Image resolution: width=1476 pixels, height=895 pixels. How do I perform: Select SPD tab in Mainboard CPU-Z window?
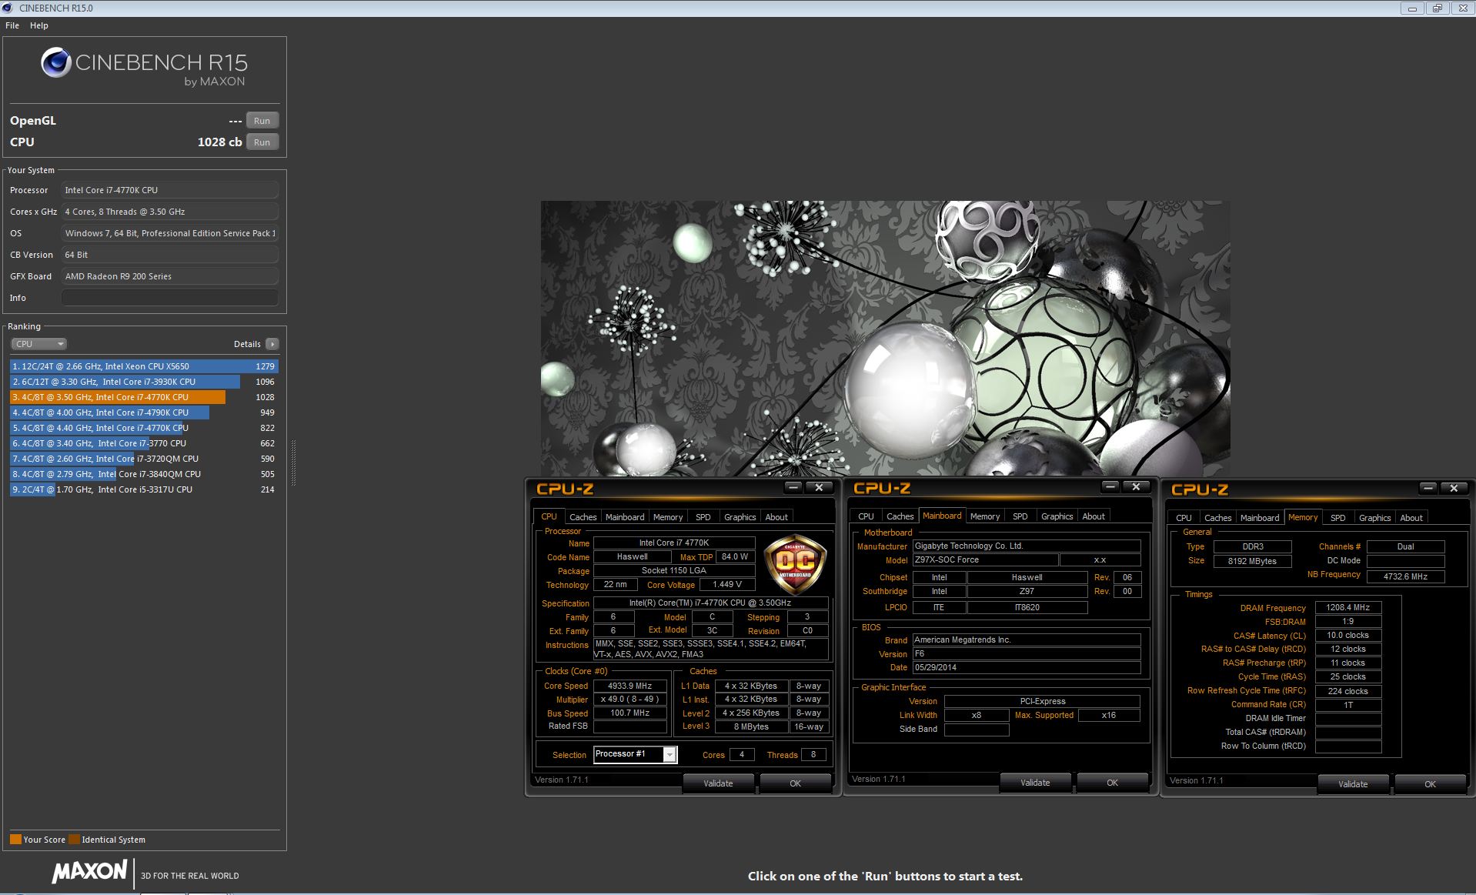pos(1020,516)
